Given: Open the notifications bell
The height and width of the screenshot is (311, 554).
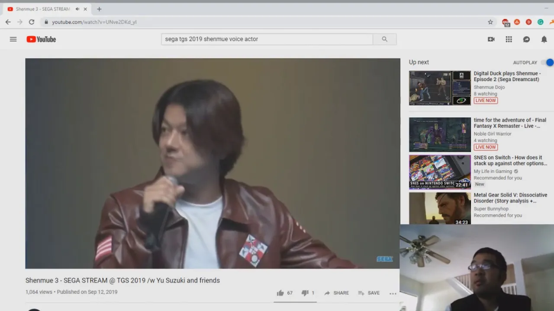Looking at the screenshot, I should pyautogui.click(x=544, y=39).
